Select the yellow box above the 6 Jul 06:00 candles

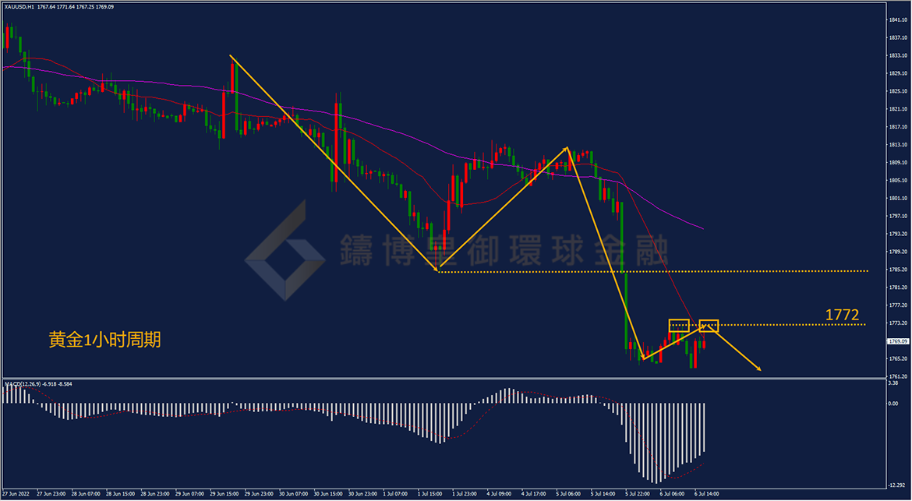[x=679, y=326]
